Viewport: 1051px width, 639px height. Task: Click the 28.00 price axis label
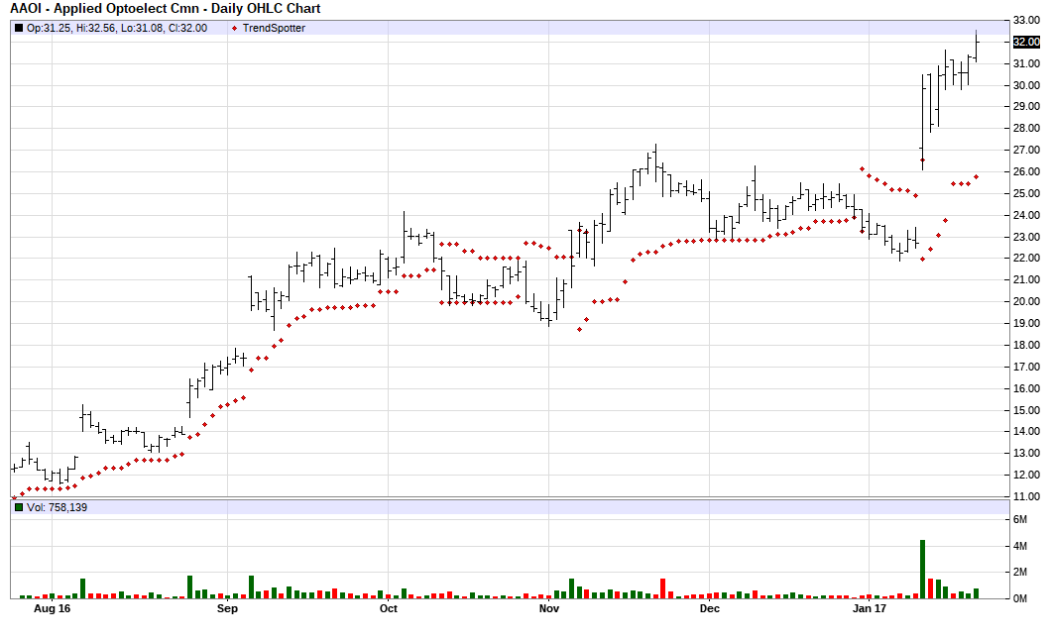(x=1026, y=129)
